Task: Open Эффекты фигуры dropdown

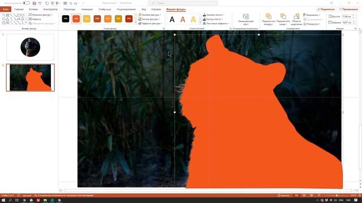Action: pyautogui.click(x=150, y=24)
